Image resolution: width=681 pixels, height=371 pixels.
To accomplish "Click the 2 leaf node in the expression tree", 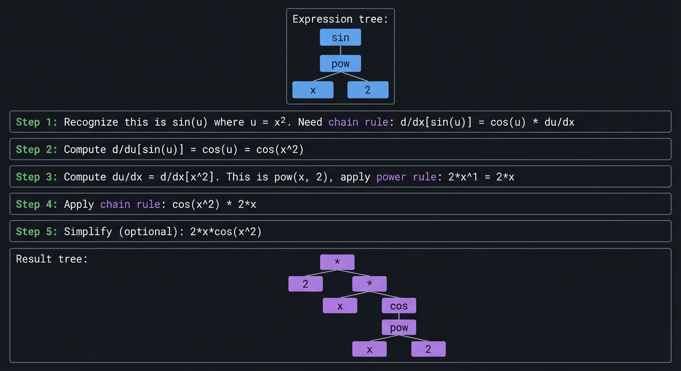I will pos(368,90).
